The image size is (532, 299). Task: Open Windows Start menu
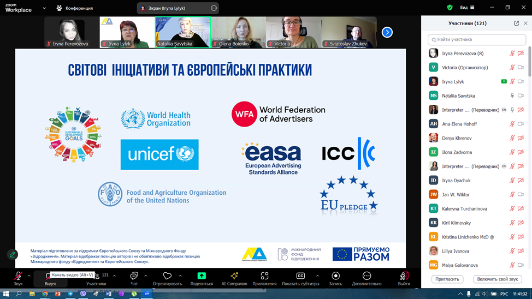(x=6, y=294)
